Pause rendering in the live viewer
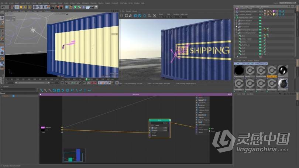The image size is (299, 168). click(x=121, y=16)
